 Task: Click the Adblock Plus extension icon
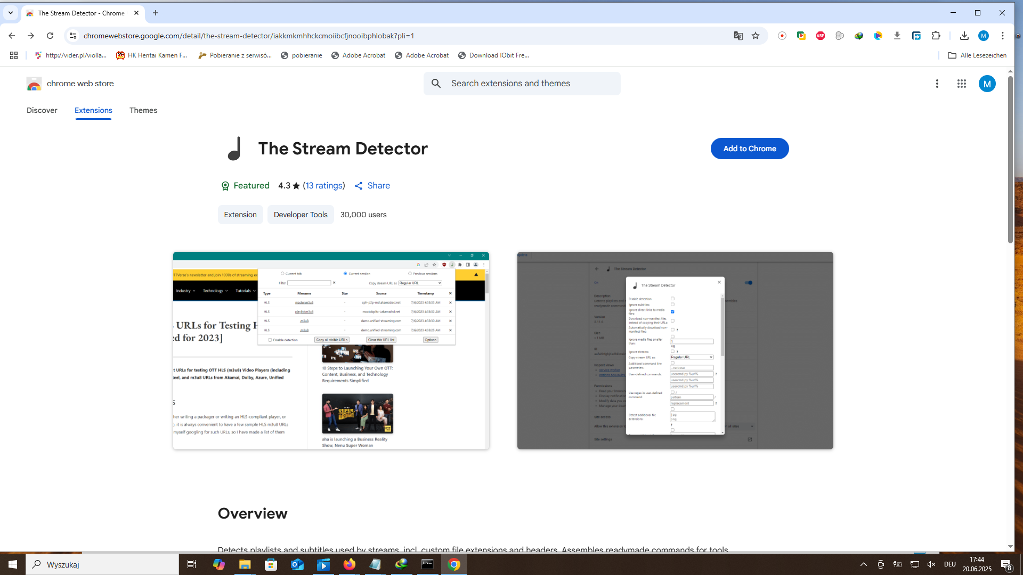(x=821, y=36)
